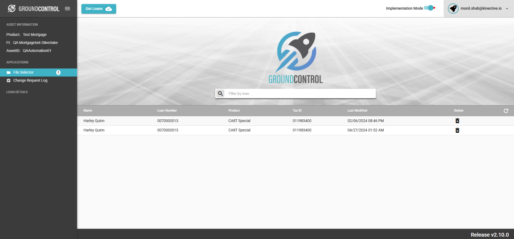The image size is (514, 239).
Task: Sort by the Name column header
Action: [x=88, y=111]
